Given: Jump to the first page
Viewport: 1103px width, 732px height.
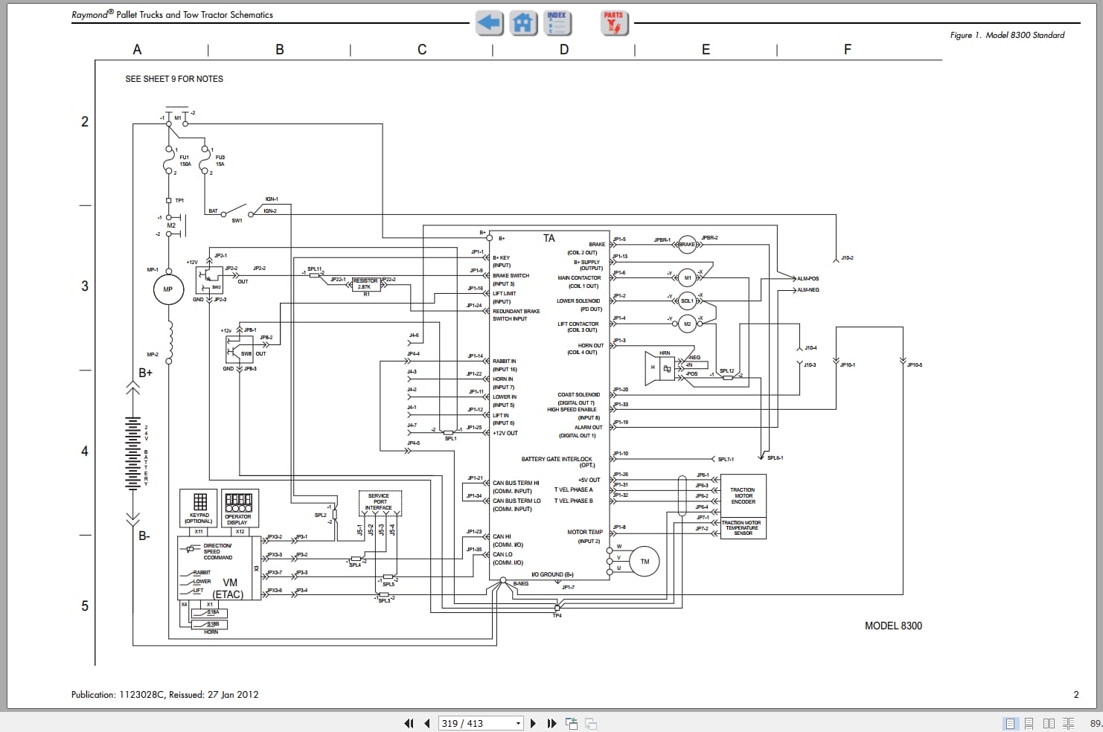Looking at the screenshot, I should point(409,723).
